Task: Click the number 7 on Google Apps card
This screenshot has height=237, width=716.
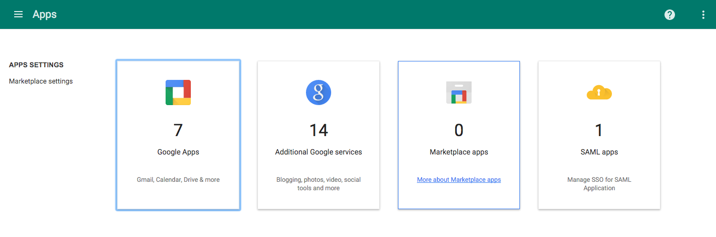Action: (x=178, y=130)
